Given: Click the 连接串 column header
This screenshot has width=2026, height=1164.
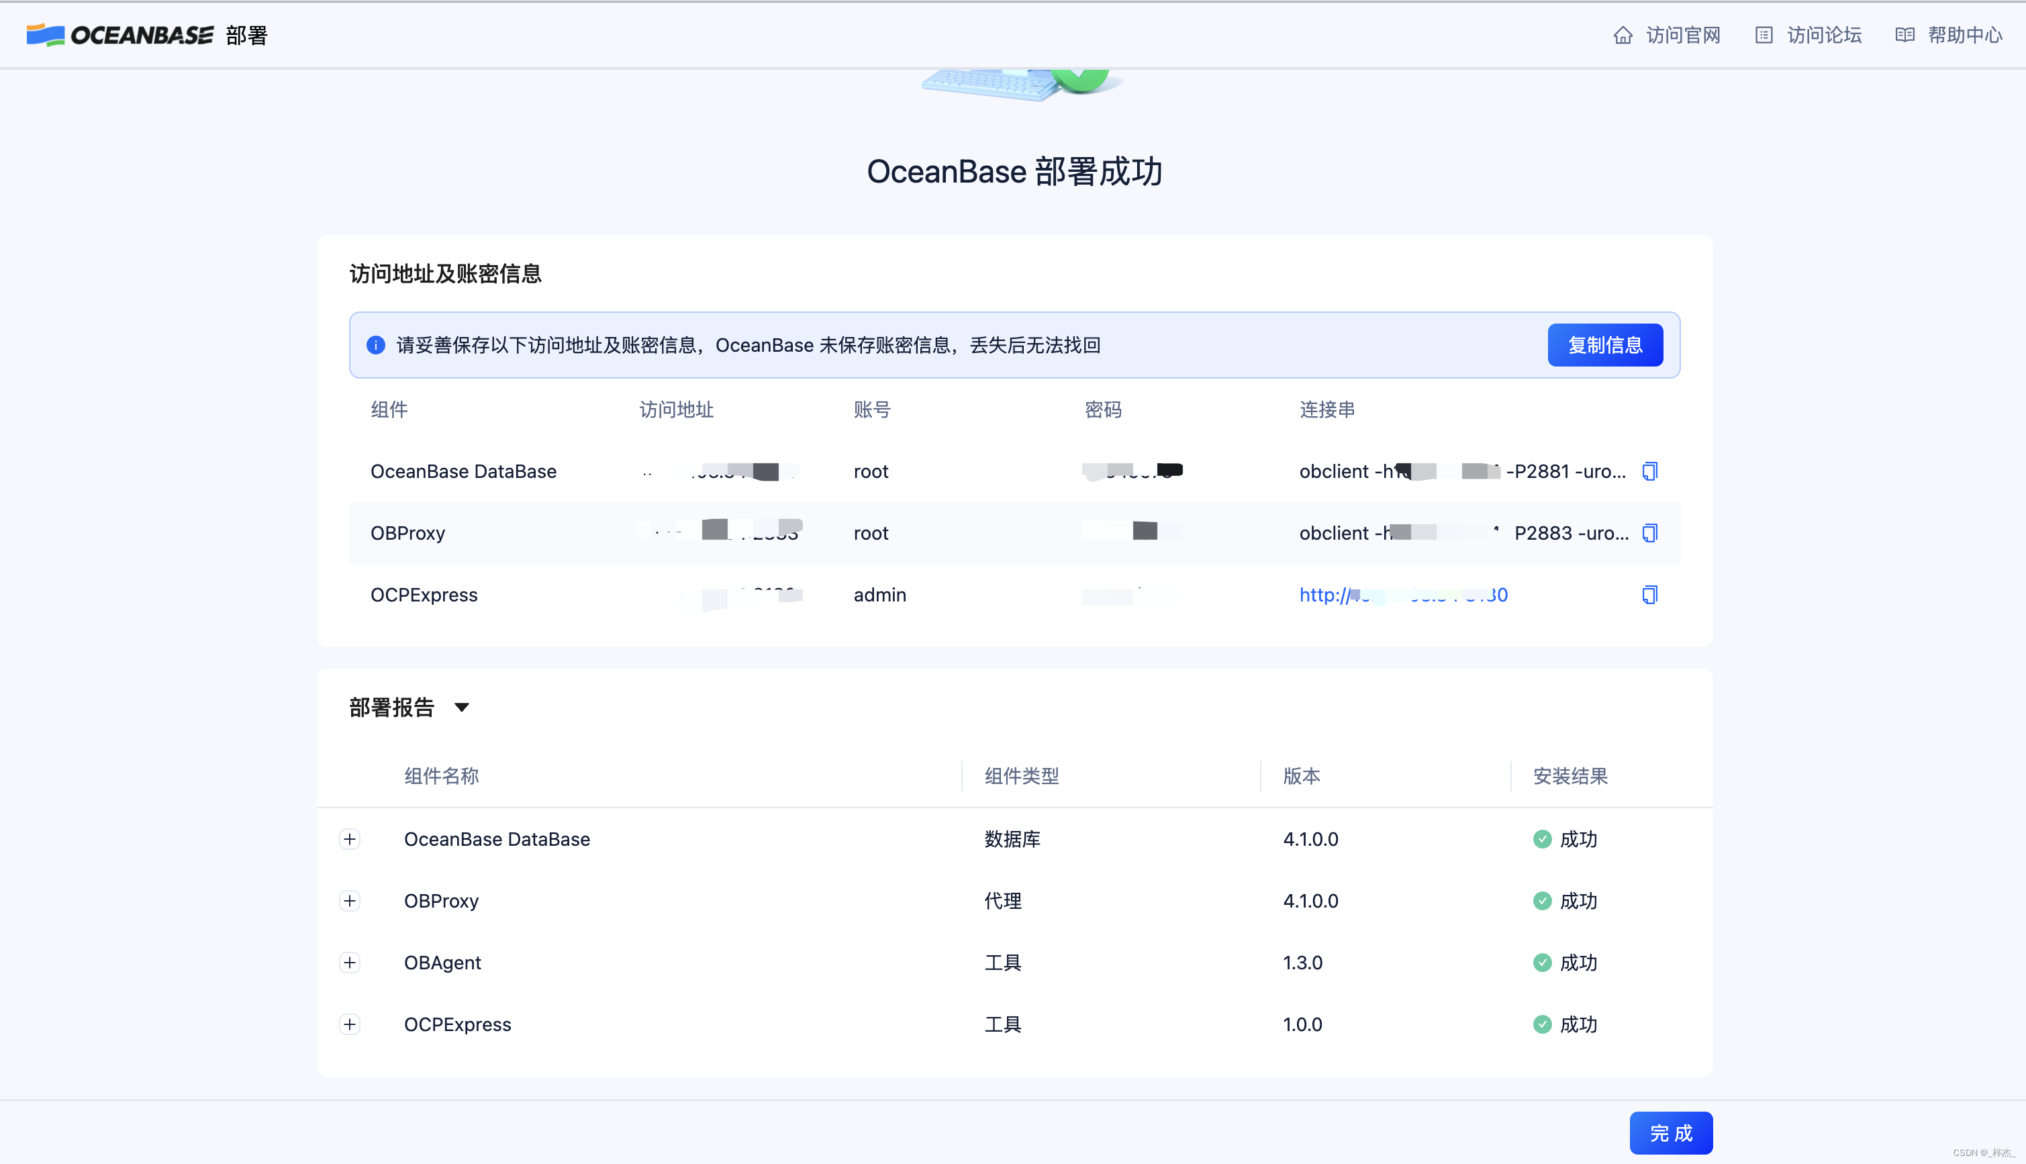Looking at the screenshot, I should click(1327, 410).
